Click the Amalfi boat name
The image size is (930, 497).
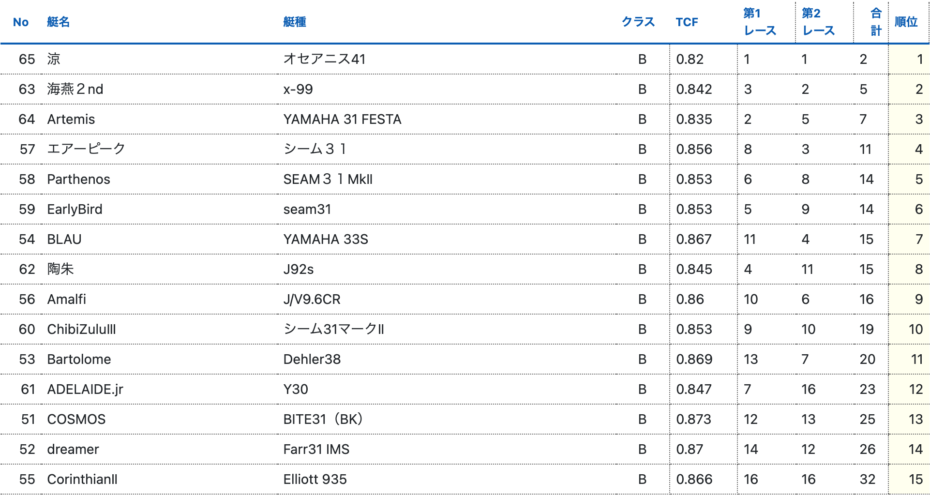[66, 299]
